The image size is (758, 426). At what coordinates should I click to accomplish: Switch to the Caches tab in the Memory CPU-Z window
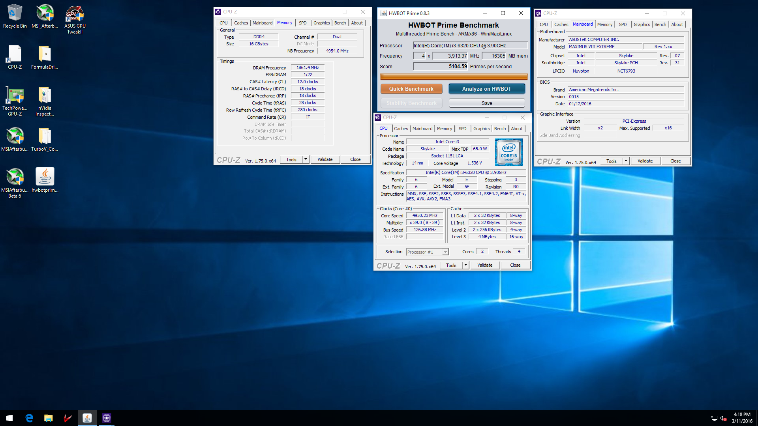click(241, 23)
